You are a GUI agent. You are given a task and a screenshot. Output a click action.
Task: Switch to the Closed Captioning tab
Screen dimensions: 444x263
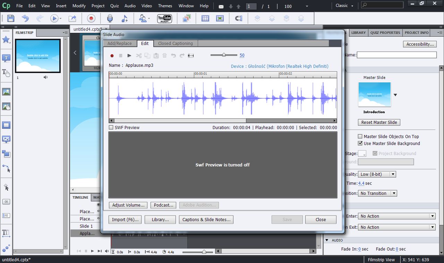176,43
